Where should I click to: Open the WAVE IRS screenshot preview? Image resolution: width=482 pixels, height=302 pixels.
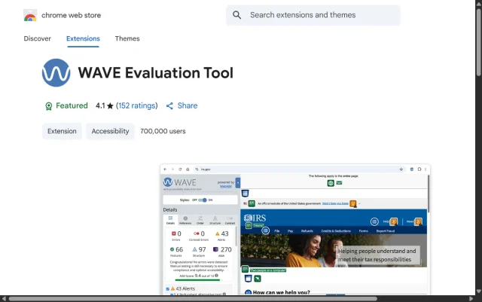[295, 230]
